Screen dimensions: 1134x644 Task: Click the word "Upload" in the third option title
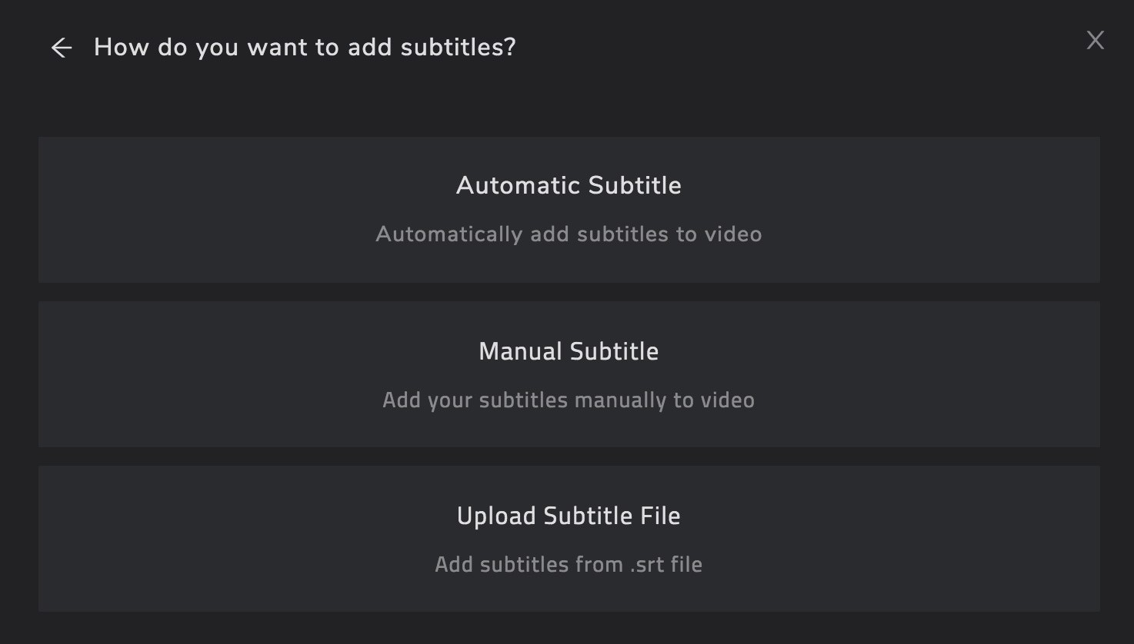pyautogui.click(x=495, y=516)
